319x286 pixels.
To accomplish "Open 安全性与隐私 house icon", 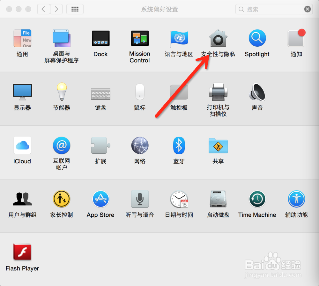I will tap(218, 38).
